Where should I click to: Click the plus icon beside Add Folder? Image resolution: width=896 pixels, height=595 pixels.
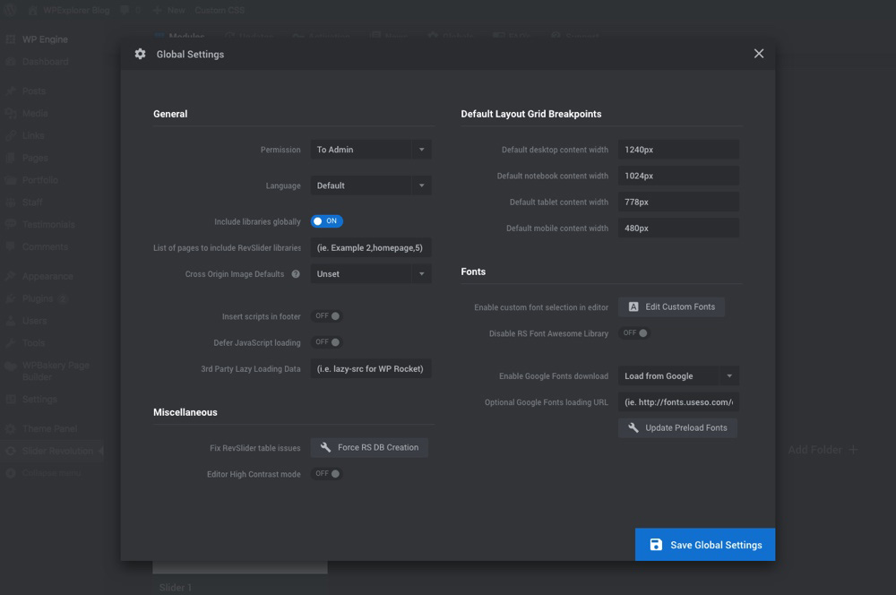pyautogui.click(x=853, y=450)
